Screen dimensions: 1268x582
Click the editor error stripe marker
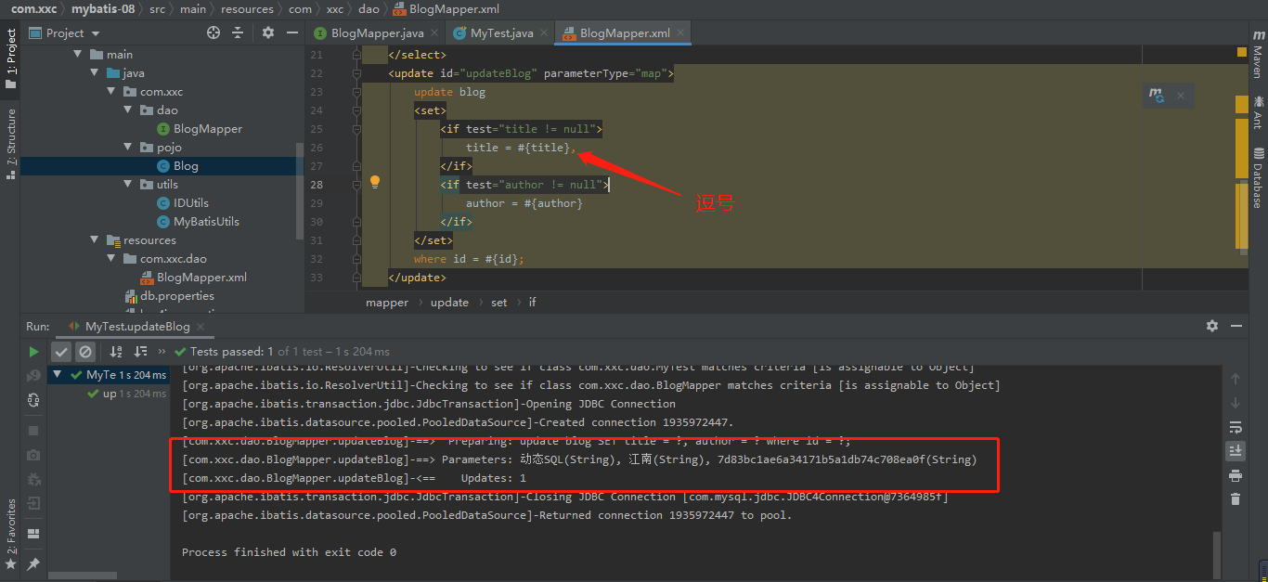pos(1241,53)
